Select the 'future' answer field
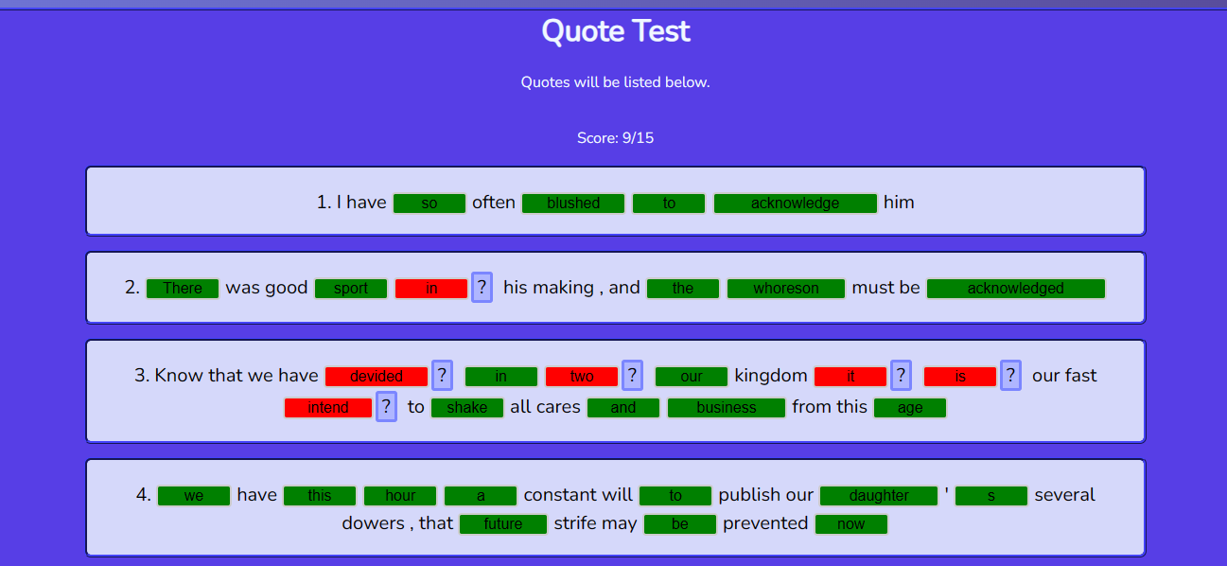 (503, 524)
